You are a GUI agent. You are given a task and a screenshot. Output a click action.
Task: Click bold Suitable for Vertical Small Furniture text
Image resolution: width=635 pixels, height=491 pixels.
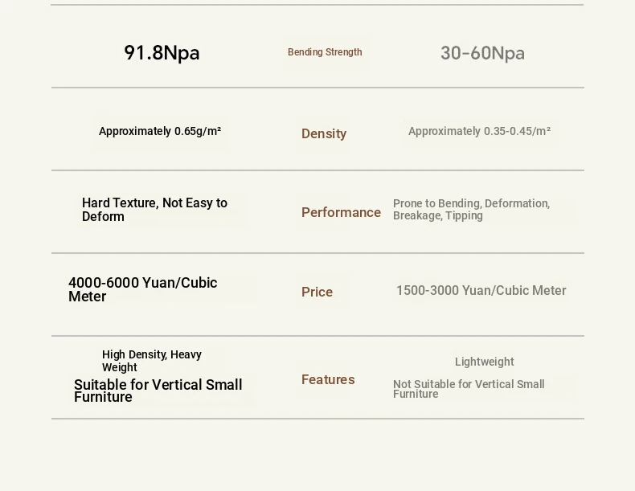pos(158,391)
